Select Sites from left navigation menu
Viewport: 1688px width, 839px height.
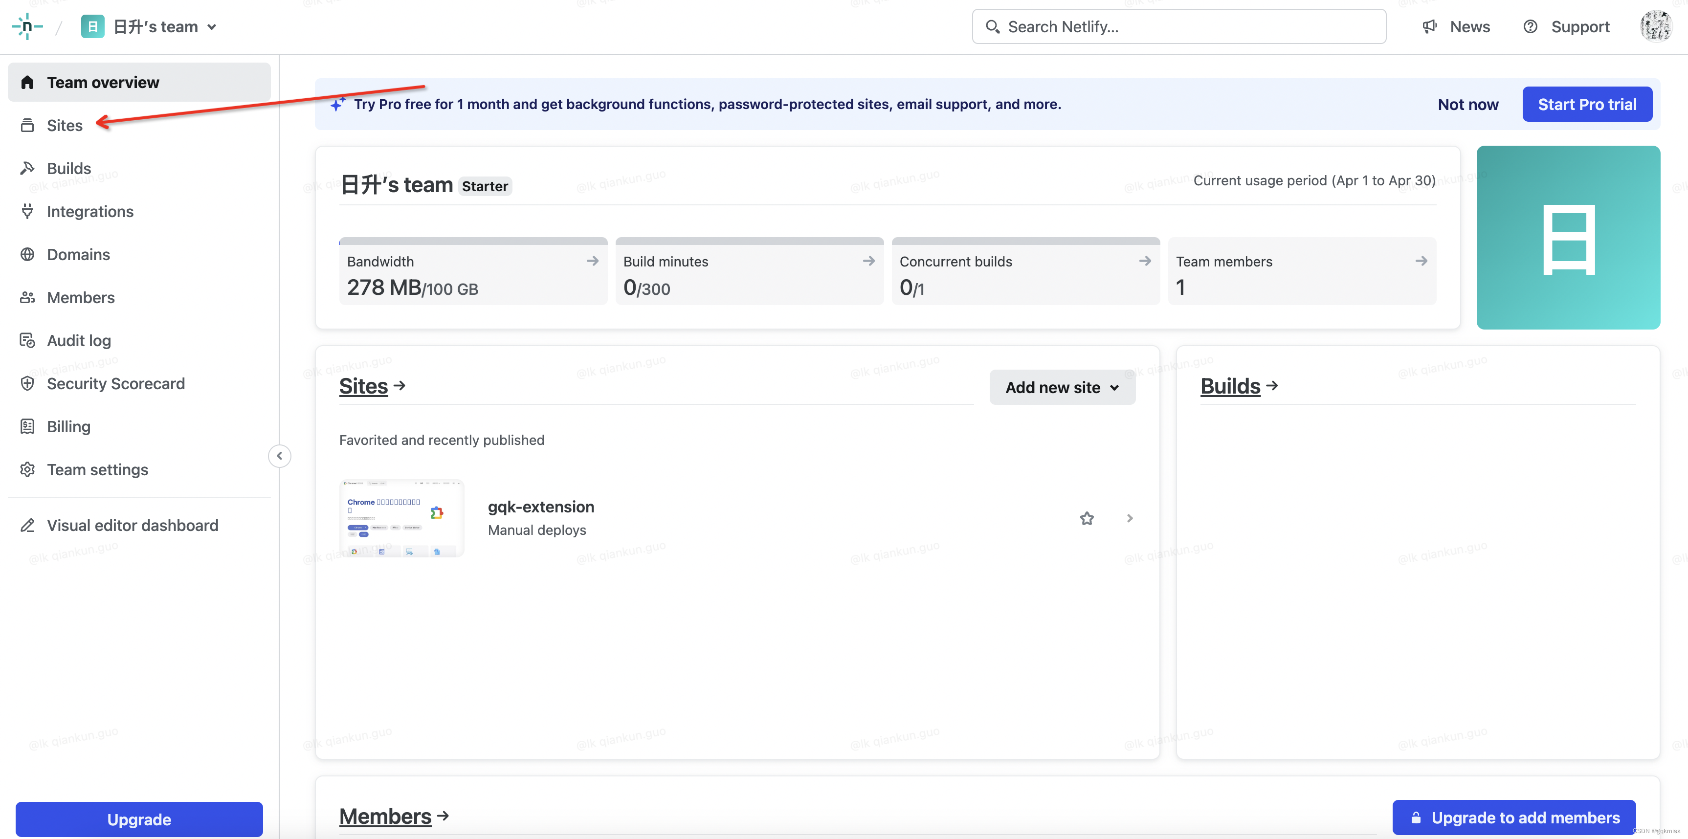click(x=65, y=124)
